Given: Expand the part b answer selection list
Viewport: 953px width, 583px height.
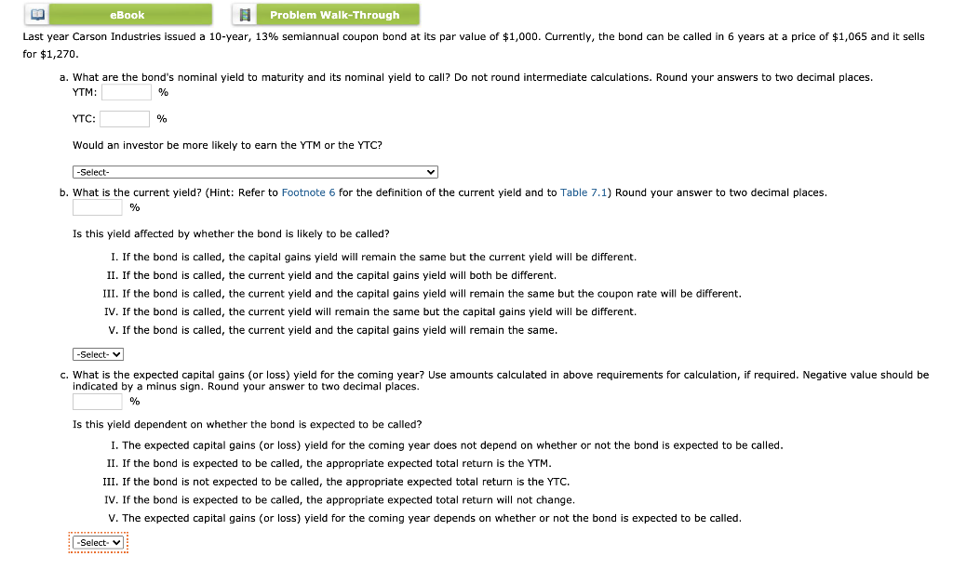Looking at the screenshot, I should point(98,353).
